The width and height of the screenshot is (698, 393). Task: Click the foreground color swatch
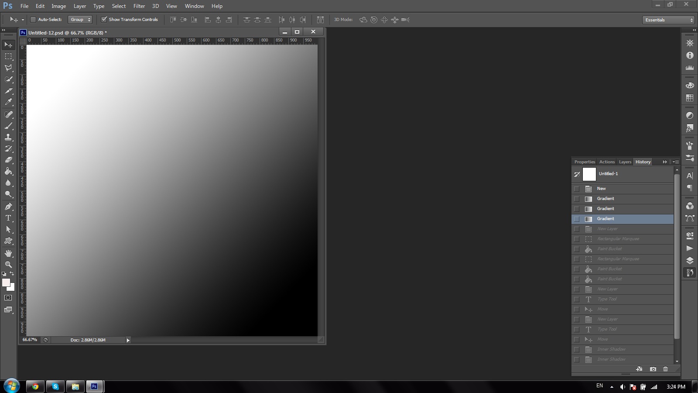pos(6,283)
